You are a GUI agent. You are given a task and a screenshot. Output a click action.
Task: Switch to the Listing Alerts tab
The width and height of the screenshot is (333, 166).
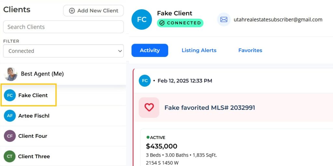pos(199,50)
